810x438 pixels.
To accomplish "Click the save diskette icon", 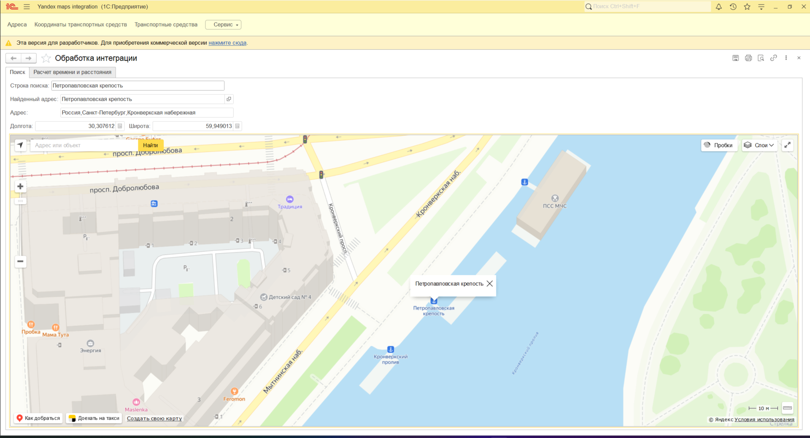I will [736, 58].
